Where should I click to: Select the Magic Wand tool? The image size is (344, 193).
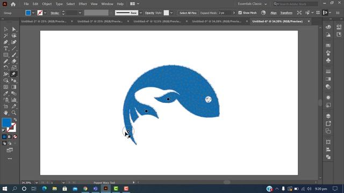coord(6,36)
